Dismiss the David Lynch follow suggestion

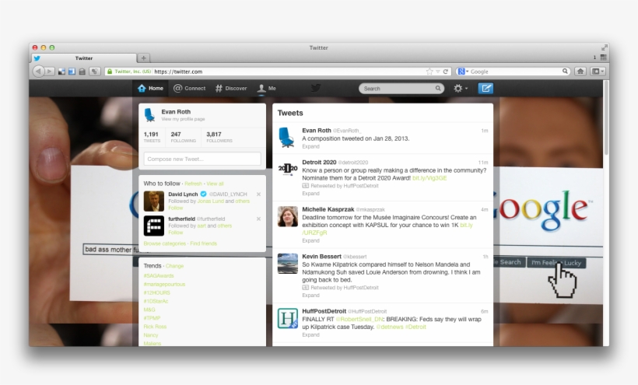click(258, 194)
